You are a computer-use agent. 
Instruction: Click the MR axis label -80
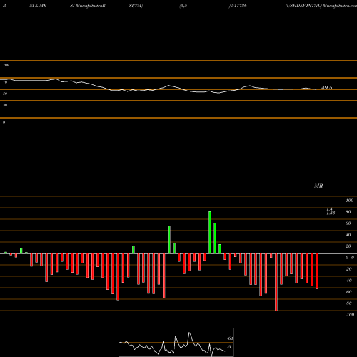click(348, 303)
